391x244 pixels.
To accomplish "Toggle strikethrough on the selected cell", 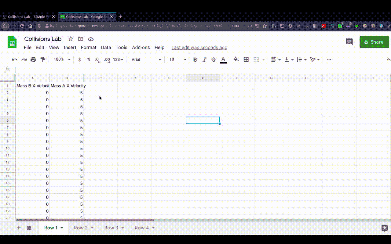I will point(214,59).
